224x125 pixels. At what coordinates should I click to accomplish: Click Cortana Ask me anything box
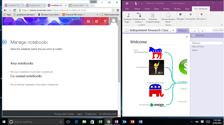(x=36, y=122)
